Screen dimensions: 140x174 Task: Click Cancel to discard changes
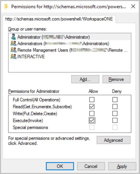coord(91,166)
